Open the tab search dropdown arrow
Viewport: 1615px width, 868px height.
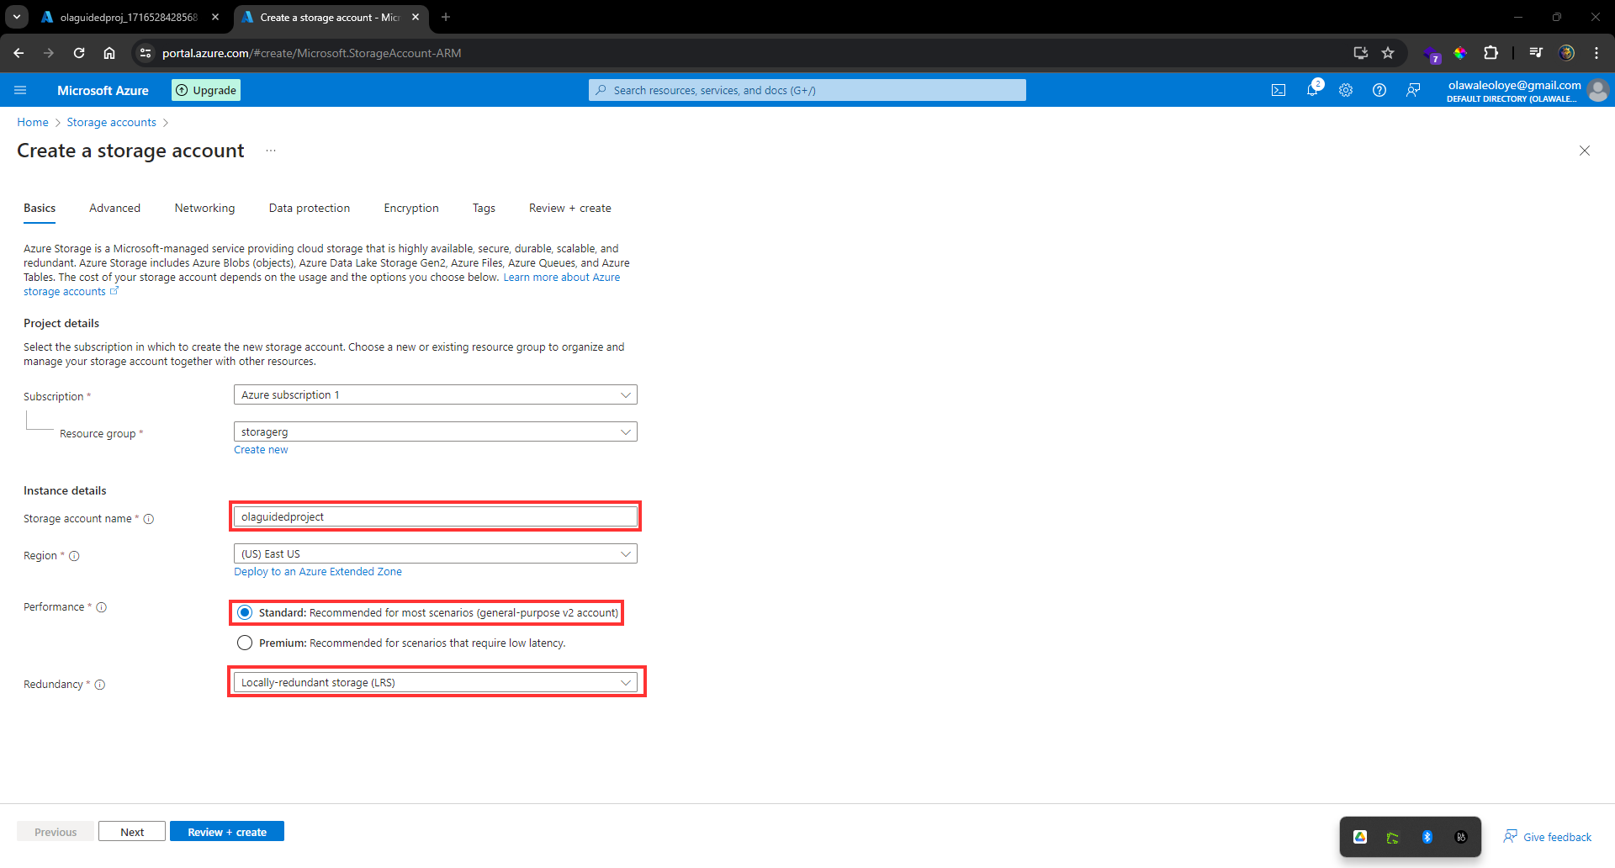17,17
